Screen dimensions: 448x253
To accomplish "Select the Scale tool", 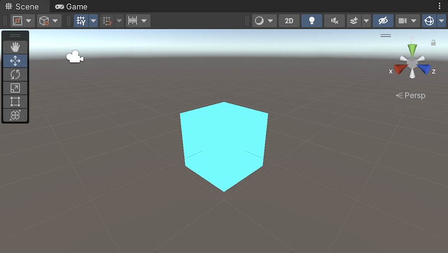I will pyautogui.click(x=15, y=88).
